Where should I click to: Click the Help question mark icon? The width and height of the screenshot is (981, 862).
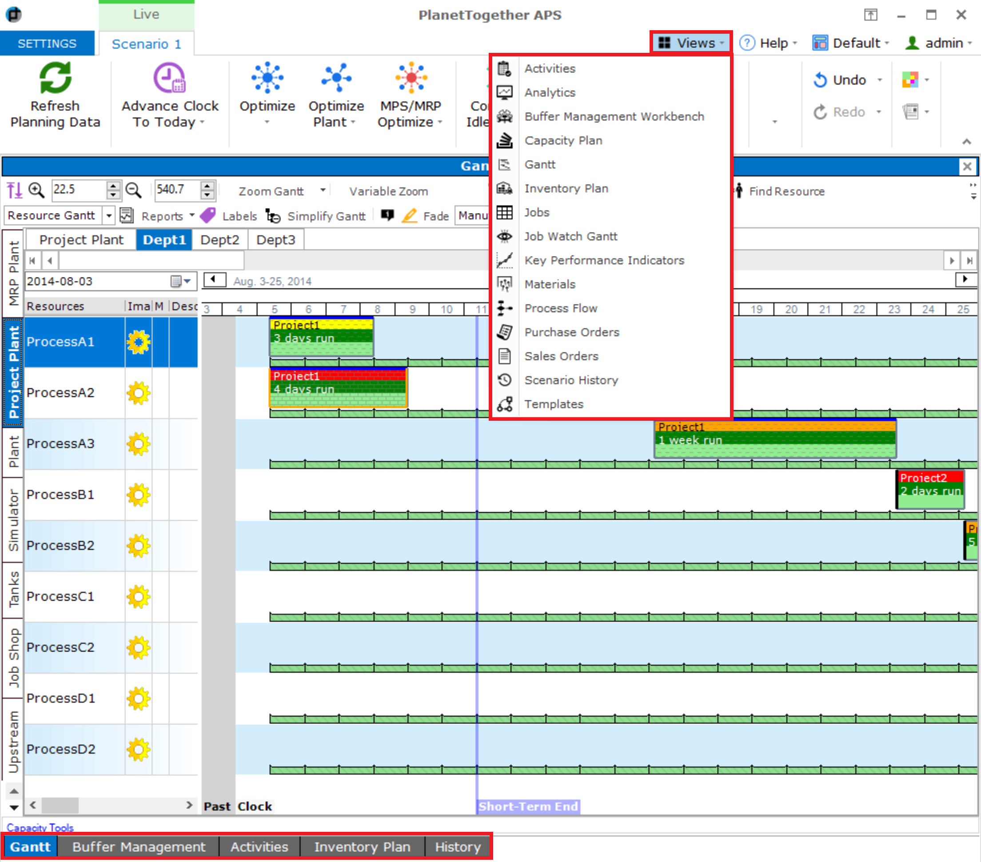747,43
